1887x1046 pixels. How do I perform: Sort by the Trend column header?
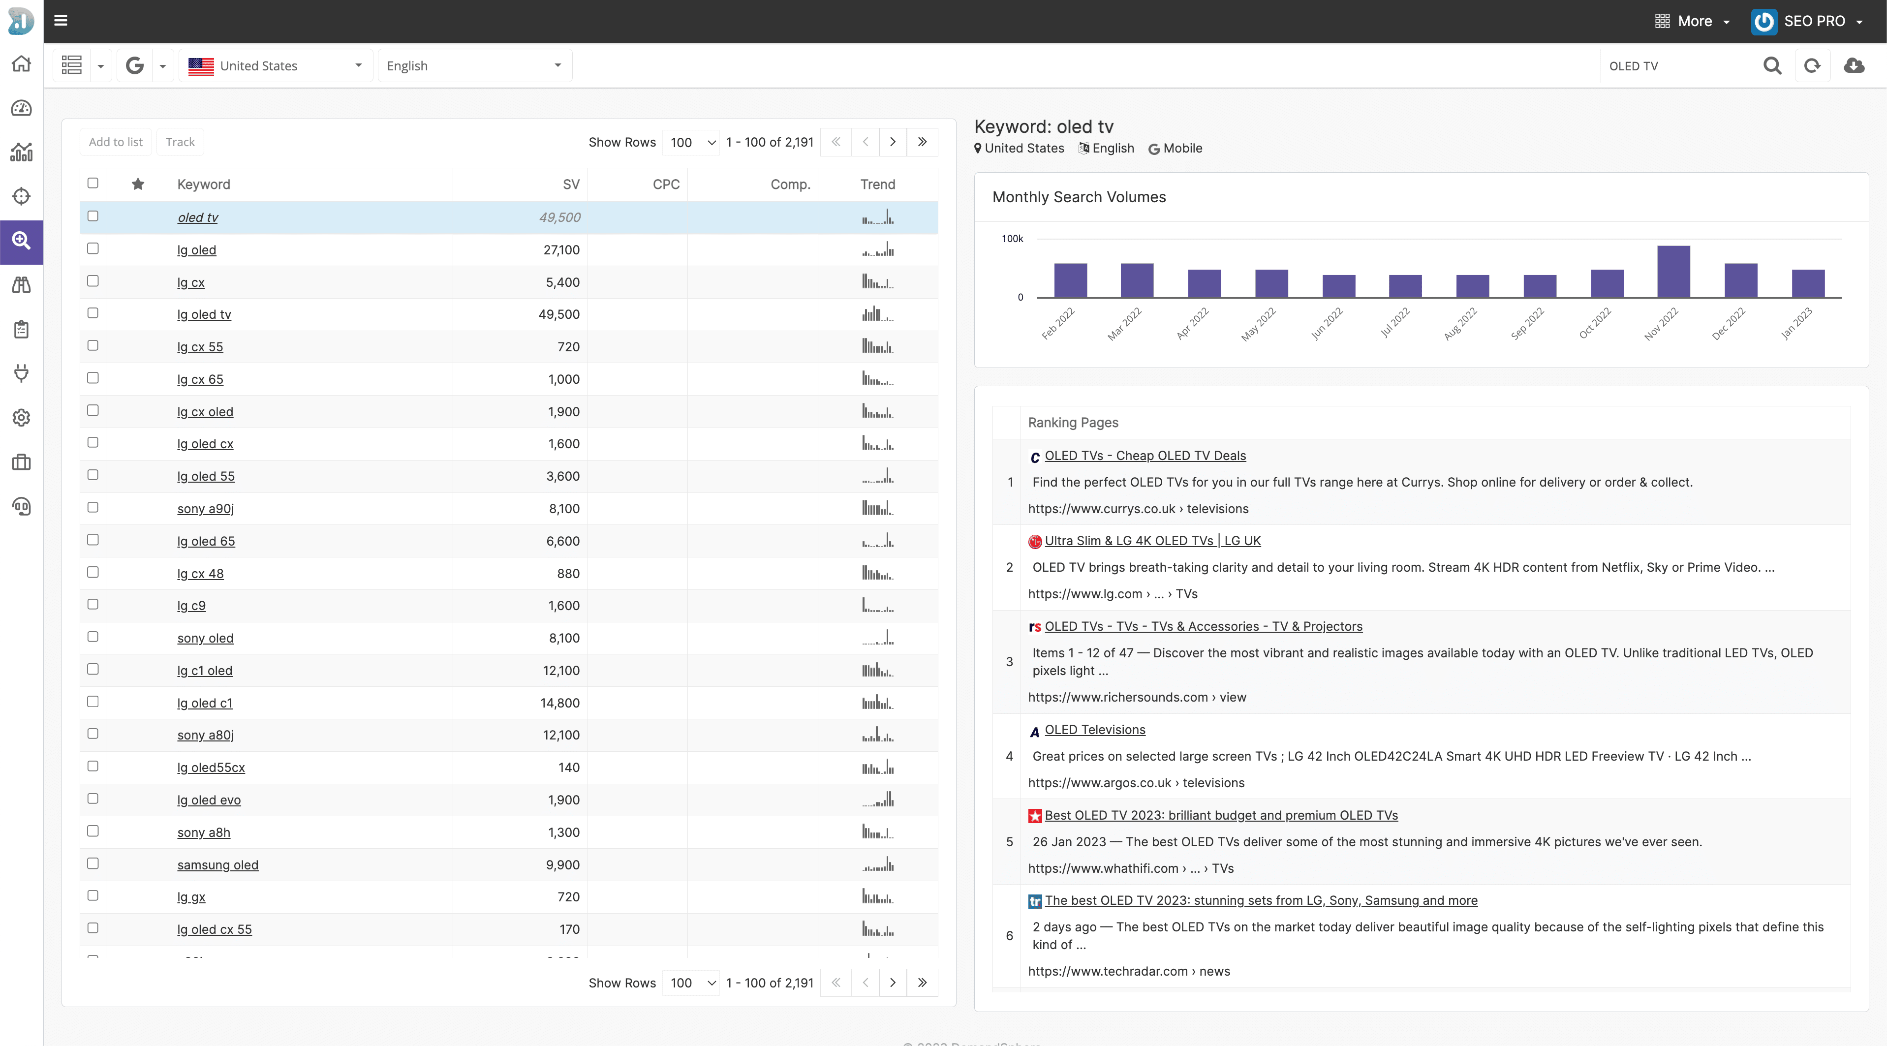point(878,184)
